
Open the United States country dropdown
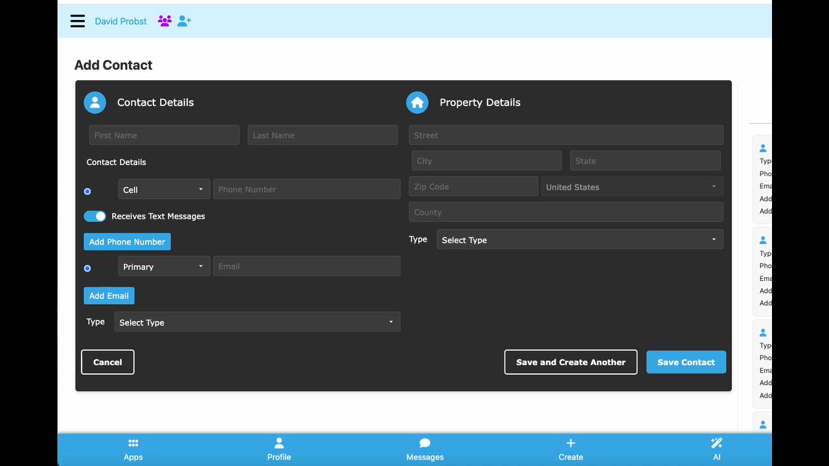click(x=632, y=186)
